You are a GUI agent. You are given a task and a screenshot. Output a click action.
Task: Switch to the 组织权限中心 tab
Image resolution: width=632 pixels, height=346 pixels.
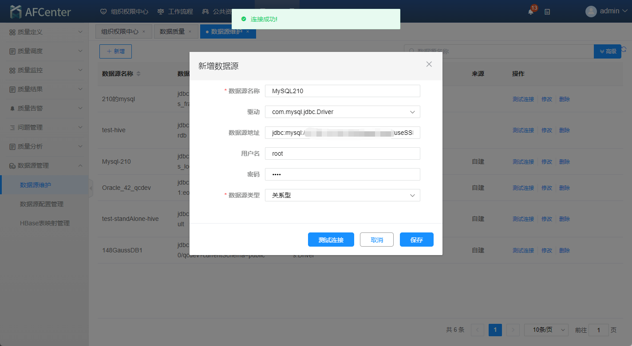click(120, 31)
